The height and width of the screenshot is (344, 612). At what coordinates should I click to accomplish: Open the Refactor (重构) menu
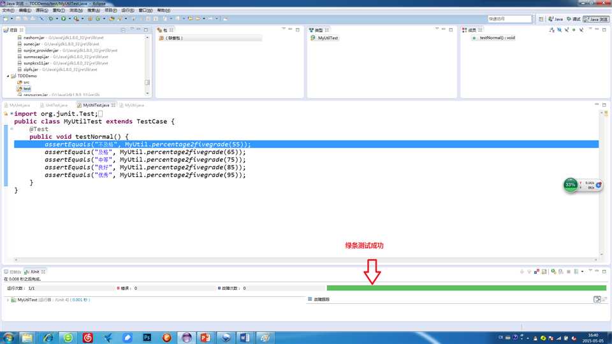coord(59,10)
